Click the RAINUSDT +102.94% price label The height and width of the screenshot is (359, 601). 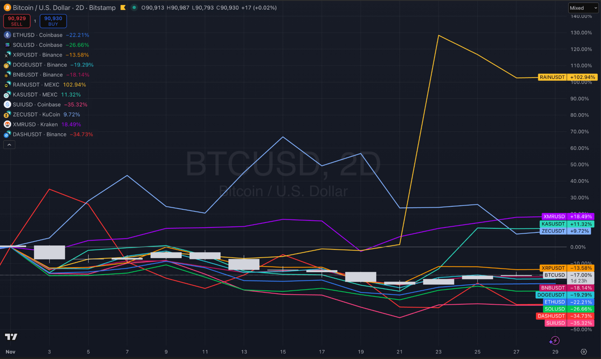coord(567,77)
